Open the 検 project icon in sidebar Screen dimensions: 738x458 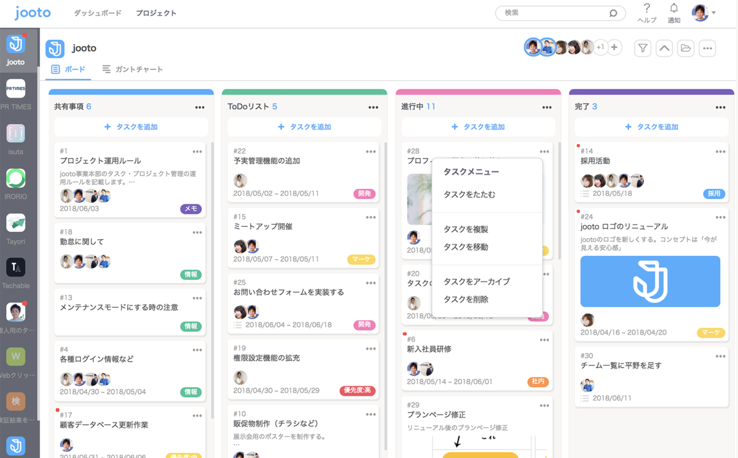click(16, 401)
